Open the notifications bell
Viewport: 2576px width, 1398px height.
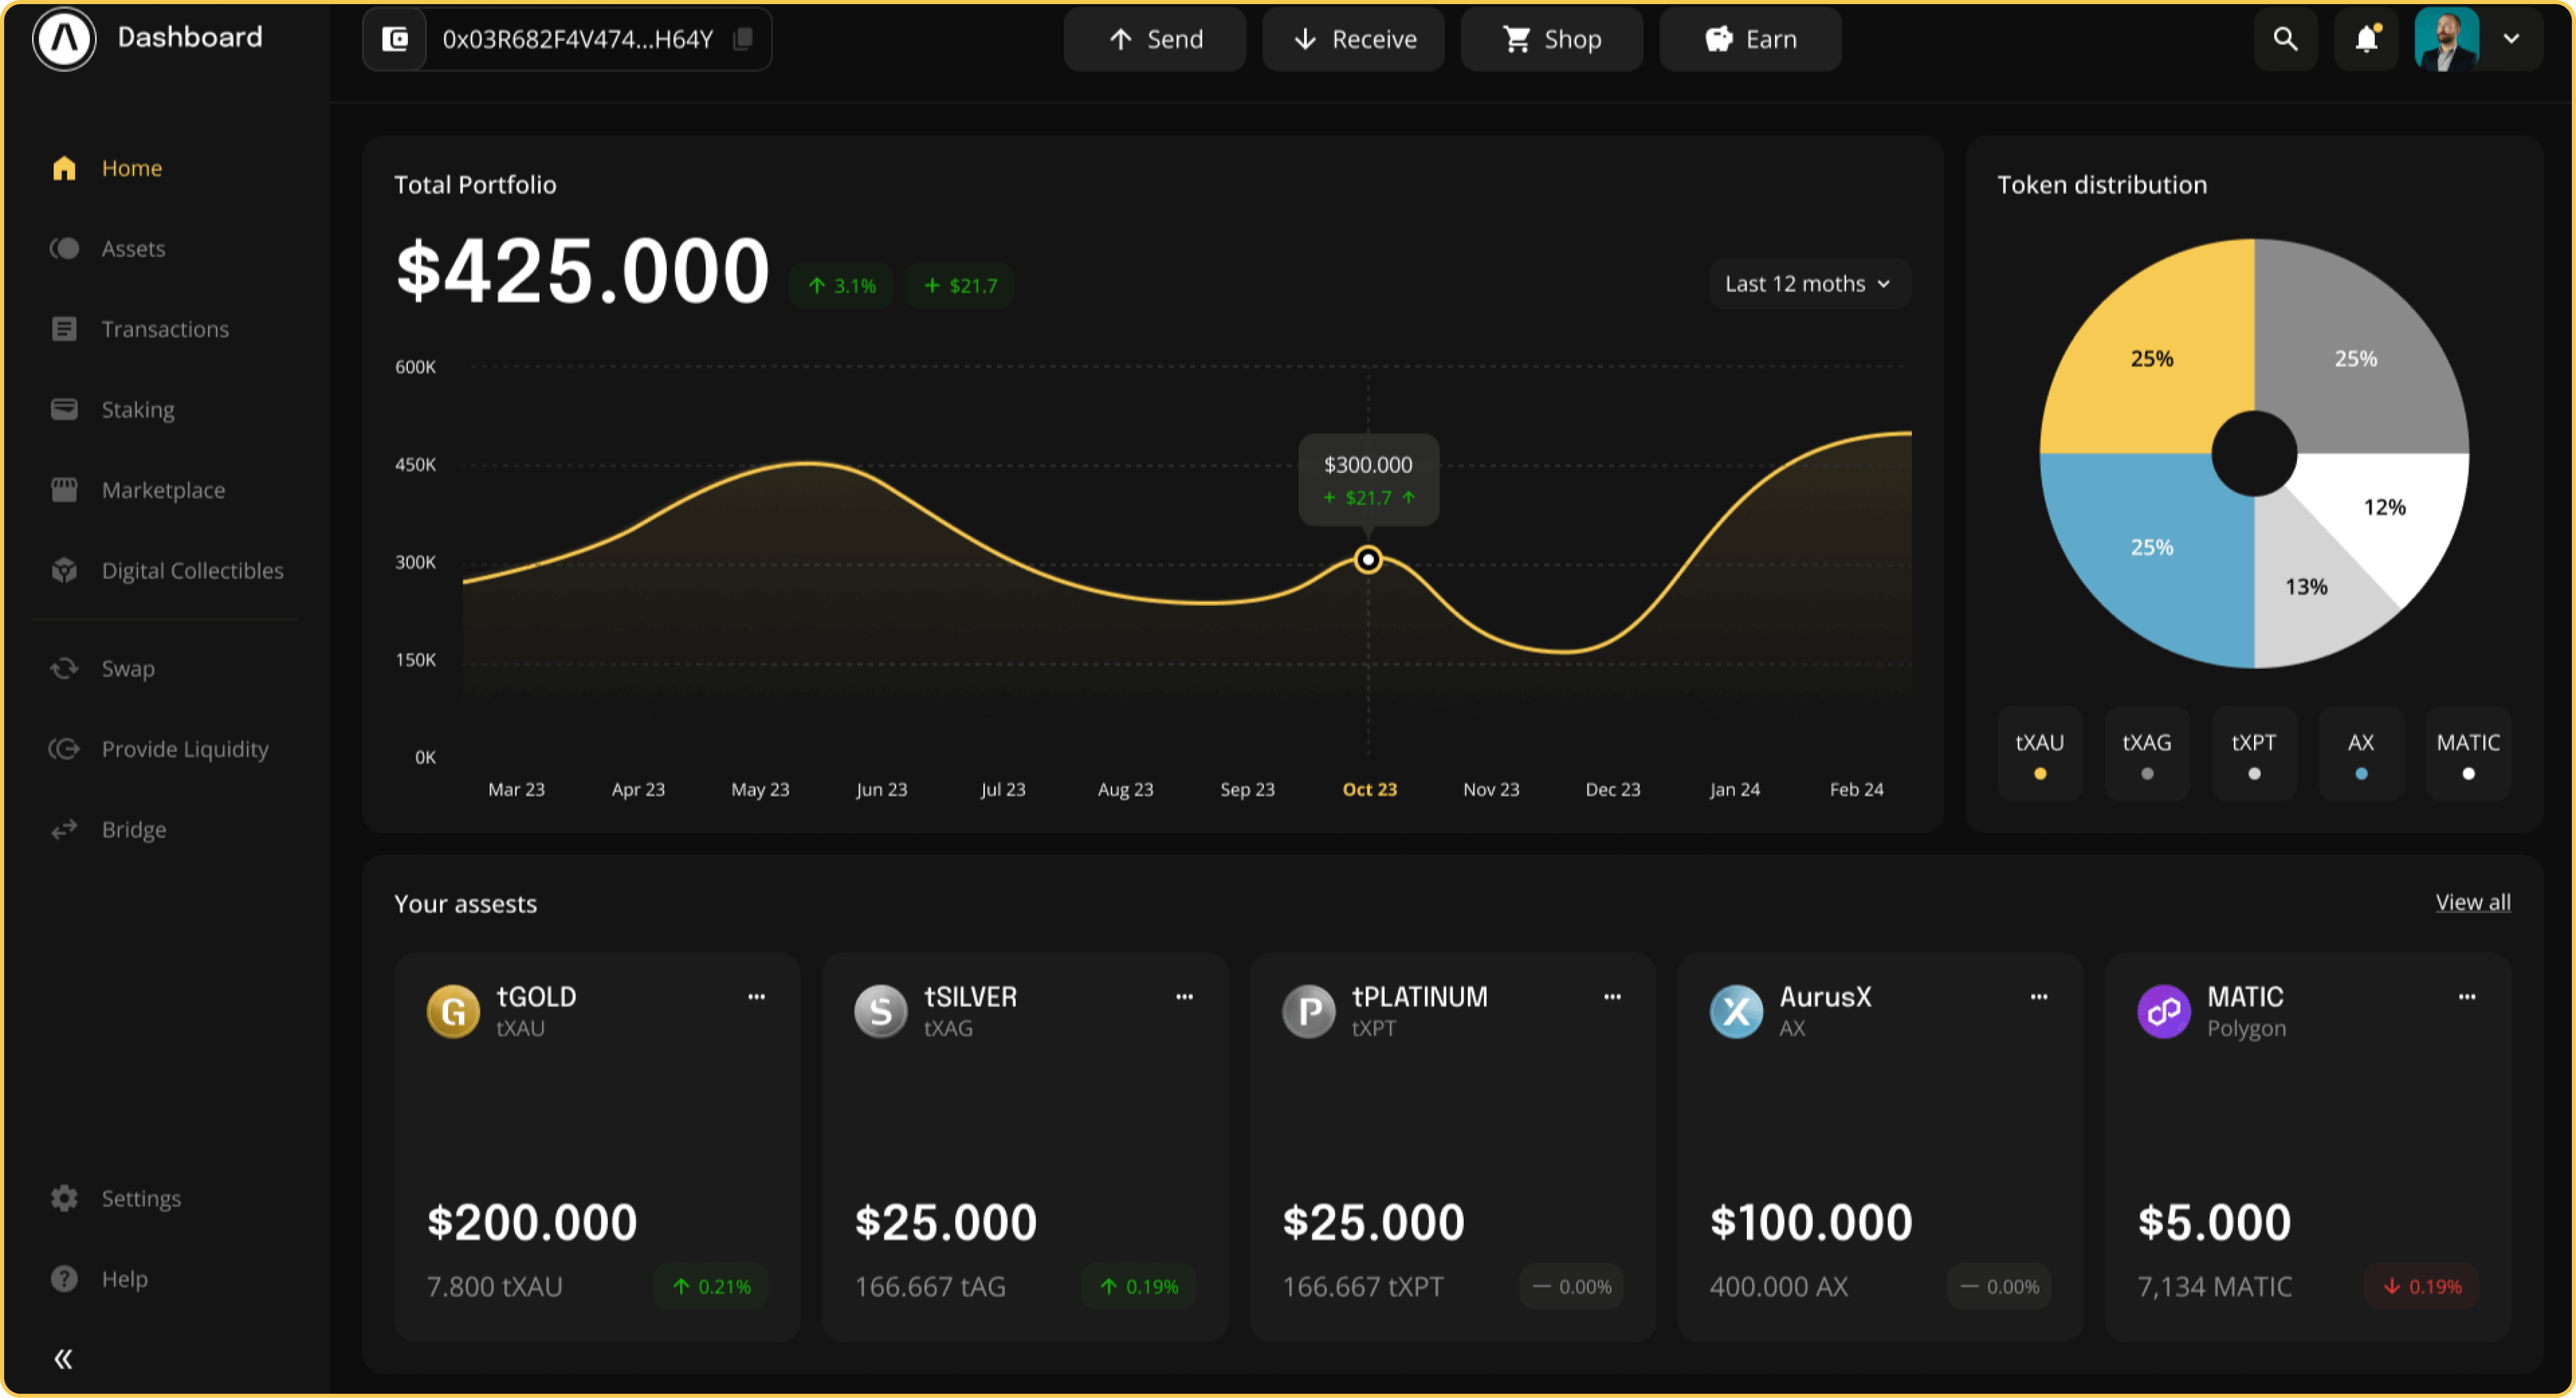coord(2365,39)
